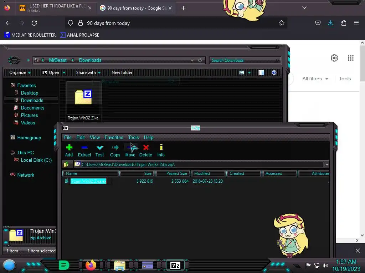The width and height of the screenshot is (365, 273).
Task: Select Homegroup in Explorer sidebar
Action: [29, 138]
